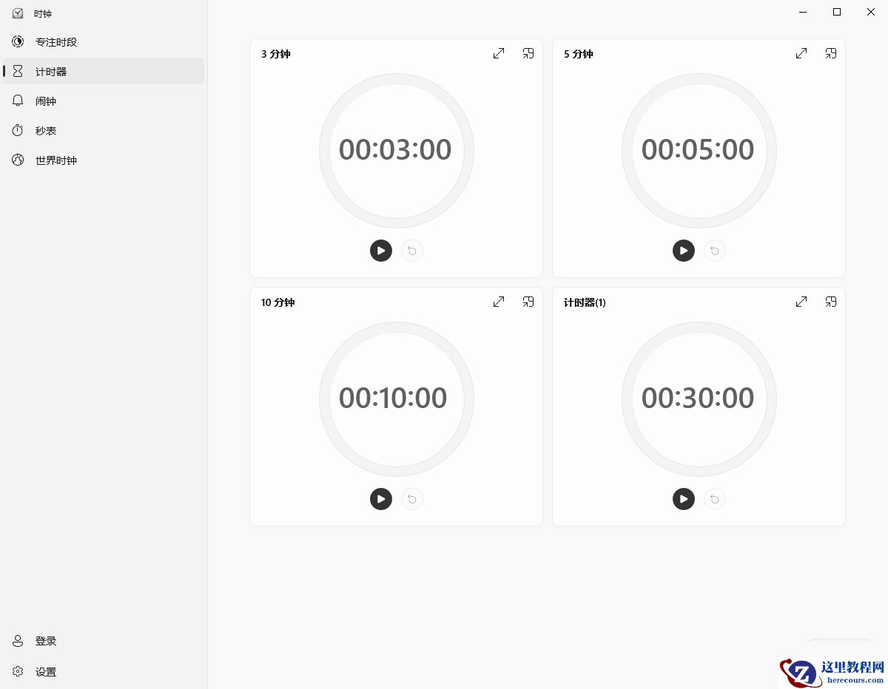This screenshot has height=689, width=888.
Task: Keep the 3 分钟 timer on top
Action: (x=528, y=53)
